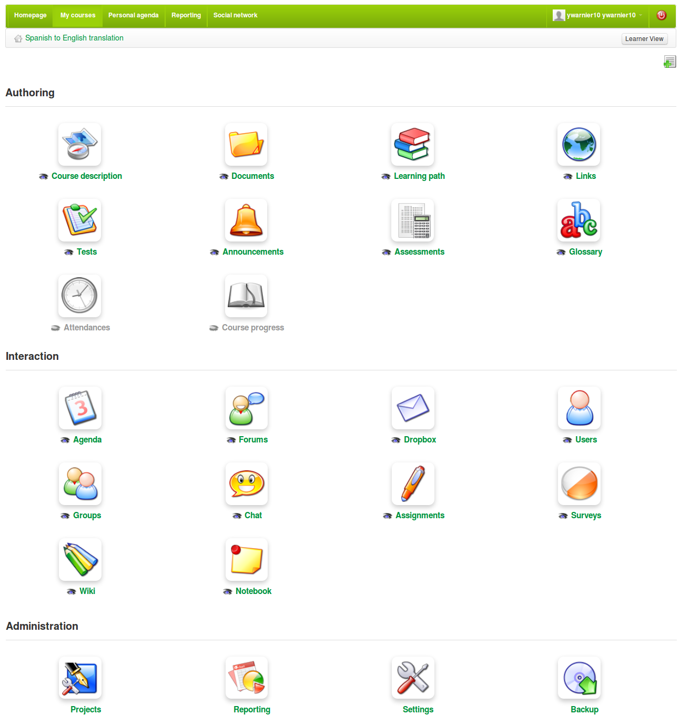Follow the Spanish to English translation breadcrumb
Image resolution: width=680 pixels, height=725 pixels.
tap(74, 38)
